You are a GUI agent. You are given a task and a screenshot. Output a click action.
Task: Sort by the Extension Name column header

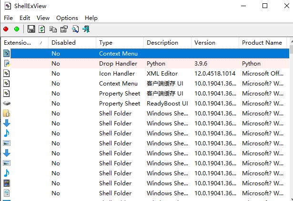pos(21,43)
